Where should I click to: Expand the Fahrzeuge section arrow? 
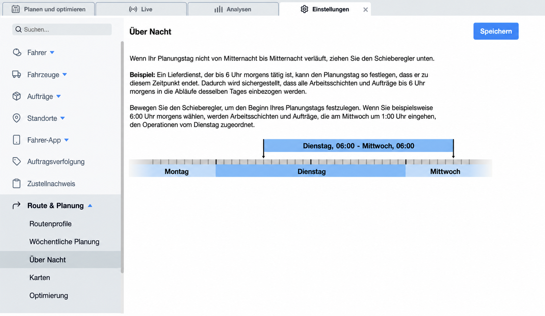click(64, 74)
